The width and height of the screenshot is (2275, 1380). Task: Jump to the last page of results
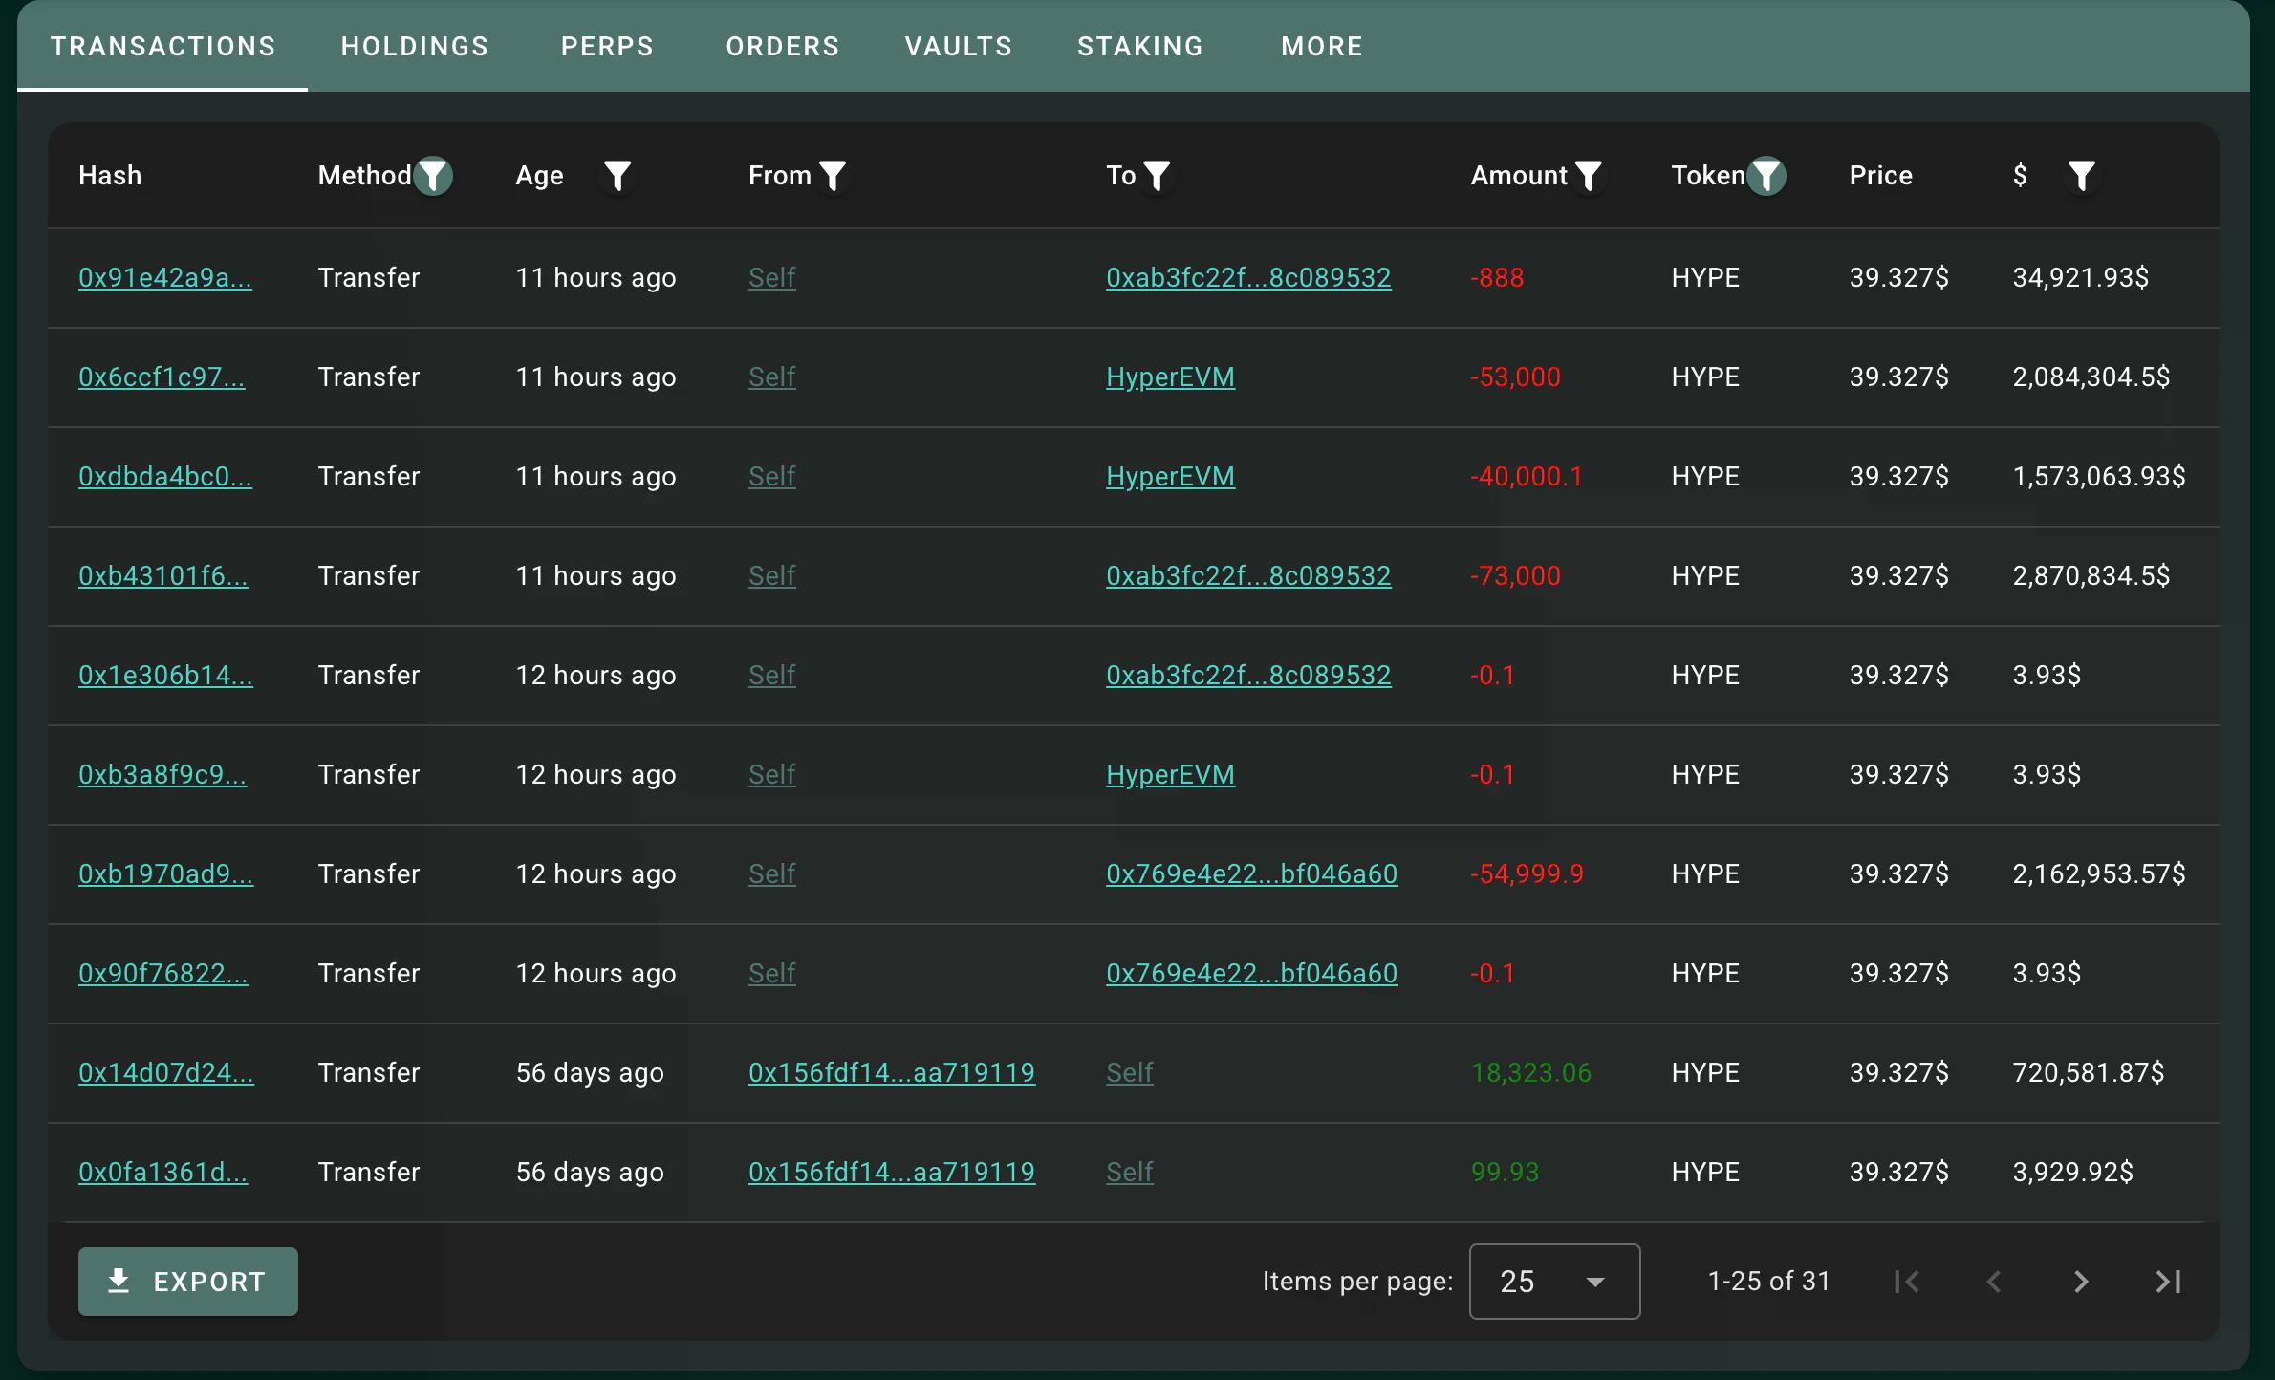pos(2168,1282)
